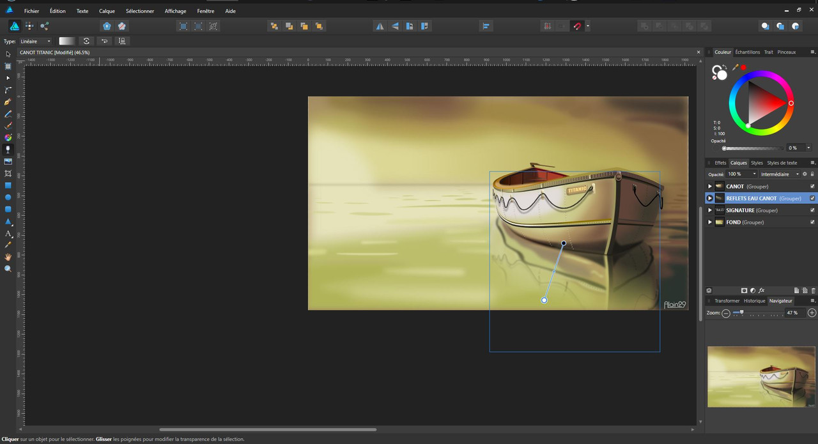Switch to Designer persona
The height and width of the screenshot is (444, 818).
[x=14, y=26]
